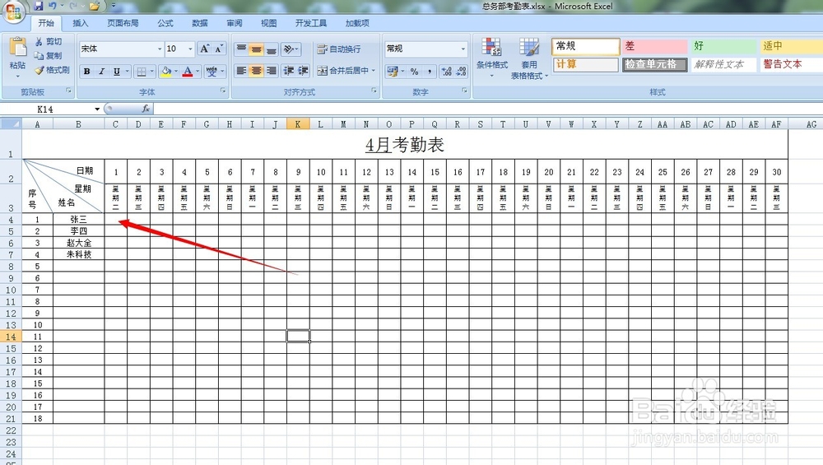Open text orientation options

tap(291, 49)
